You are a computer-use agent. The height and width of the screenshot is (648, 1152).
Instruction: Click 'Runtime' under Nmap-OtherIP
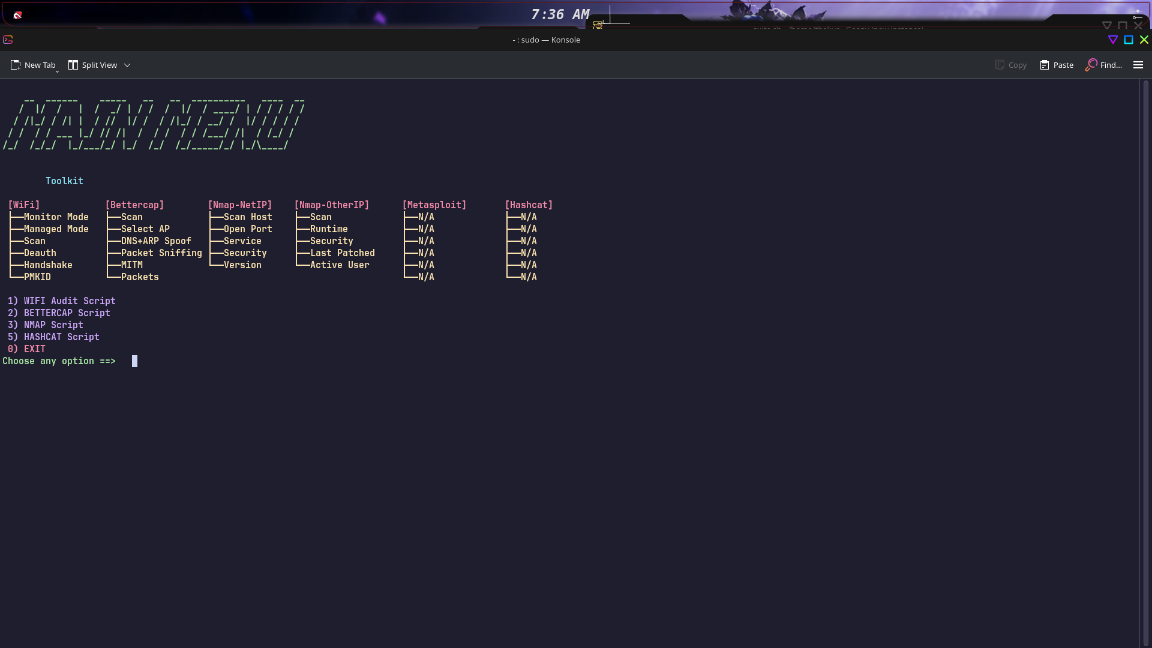[329, 229]
